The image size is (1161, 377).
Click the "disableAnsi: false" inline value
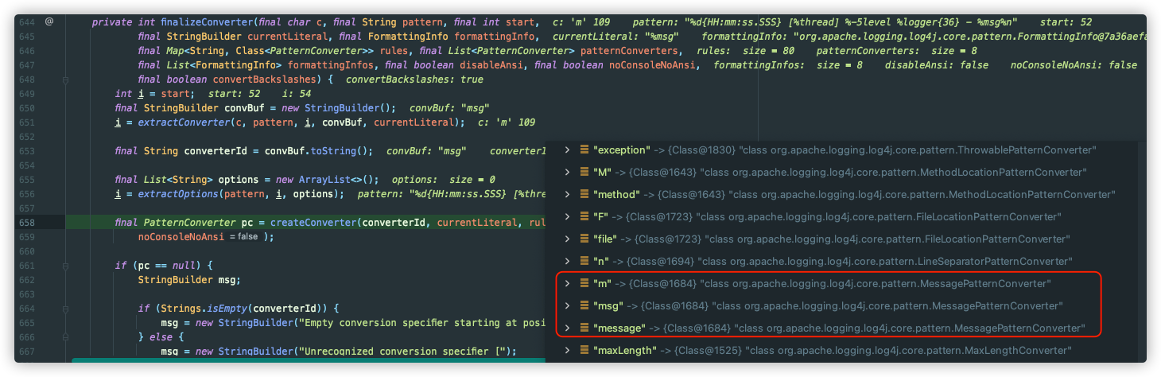(937, 65)
